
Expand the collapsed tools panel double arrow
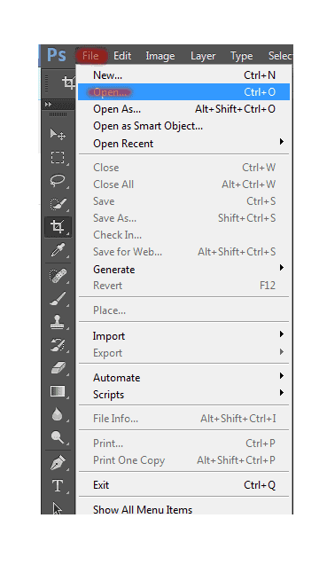48,105
